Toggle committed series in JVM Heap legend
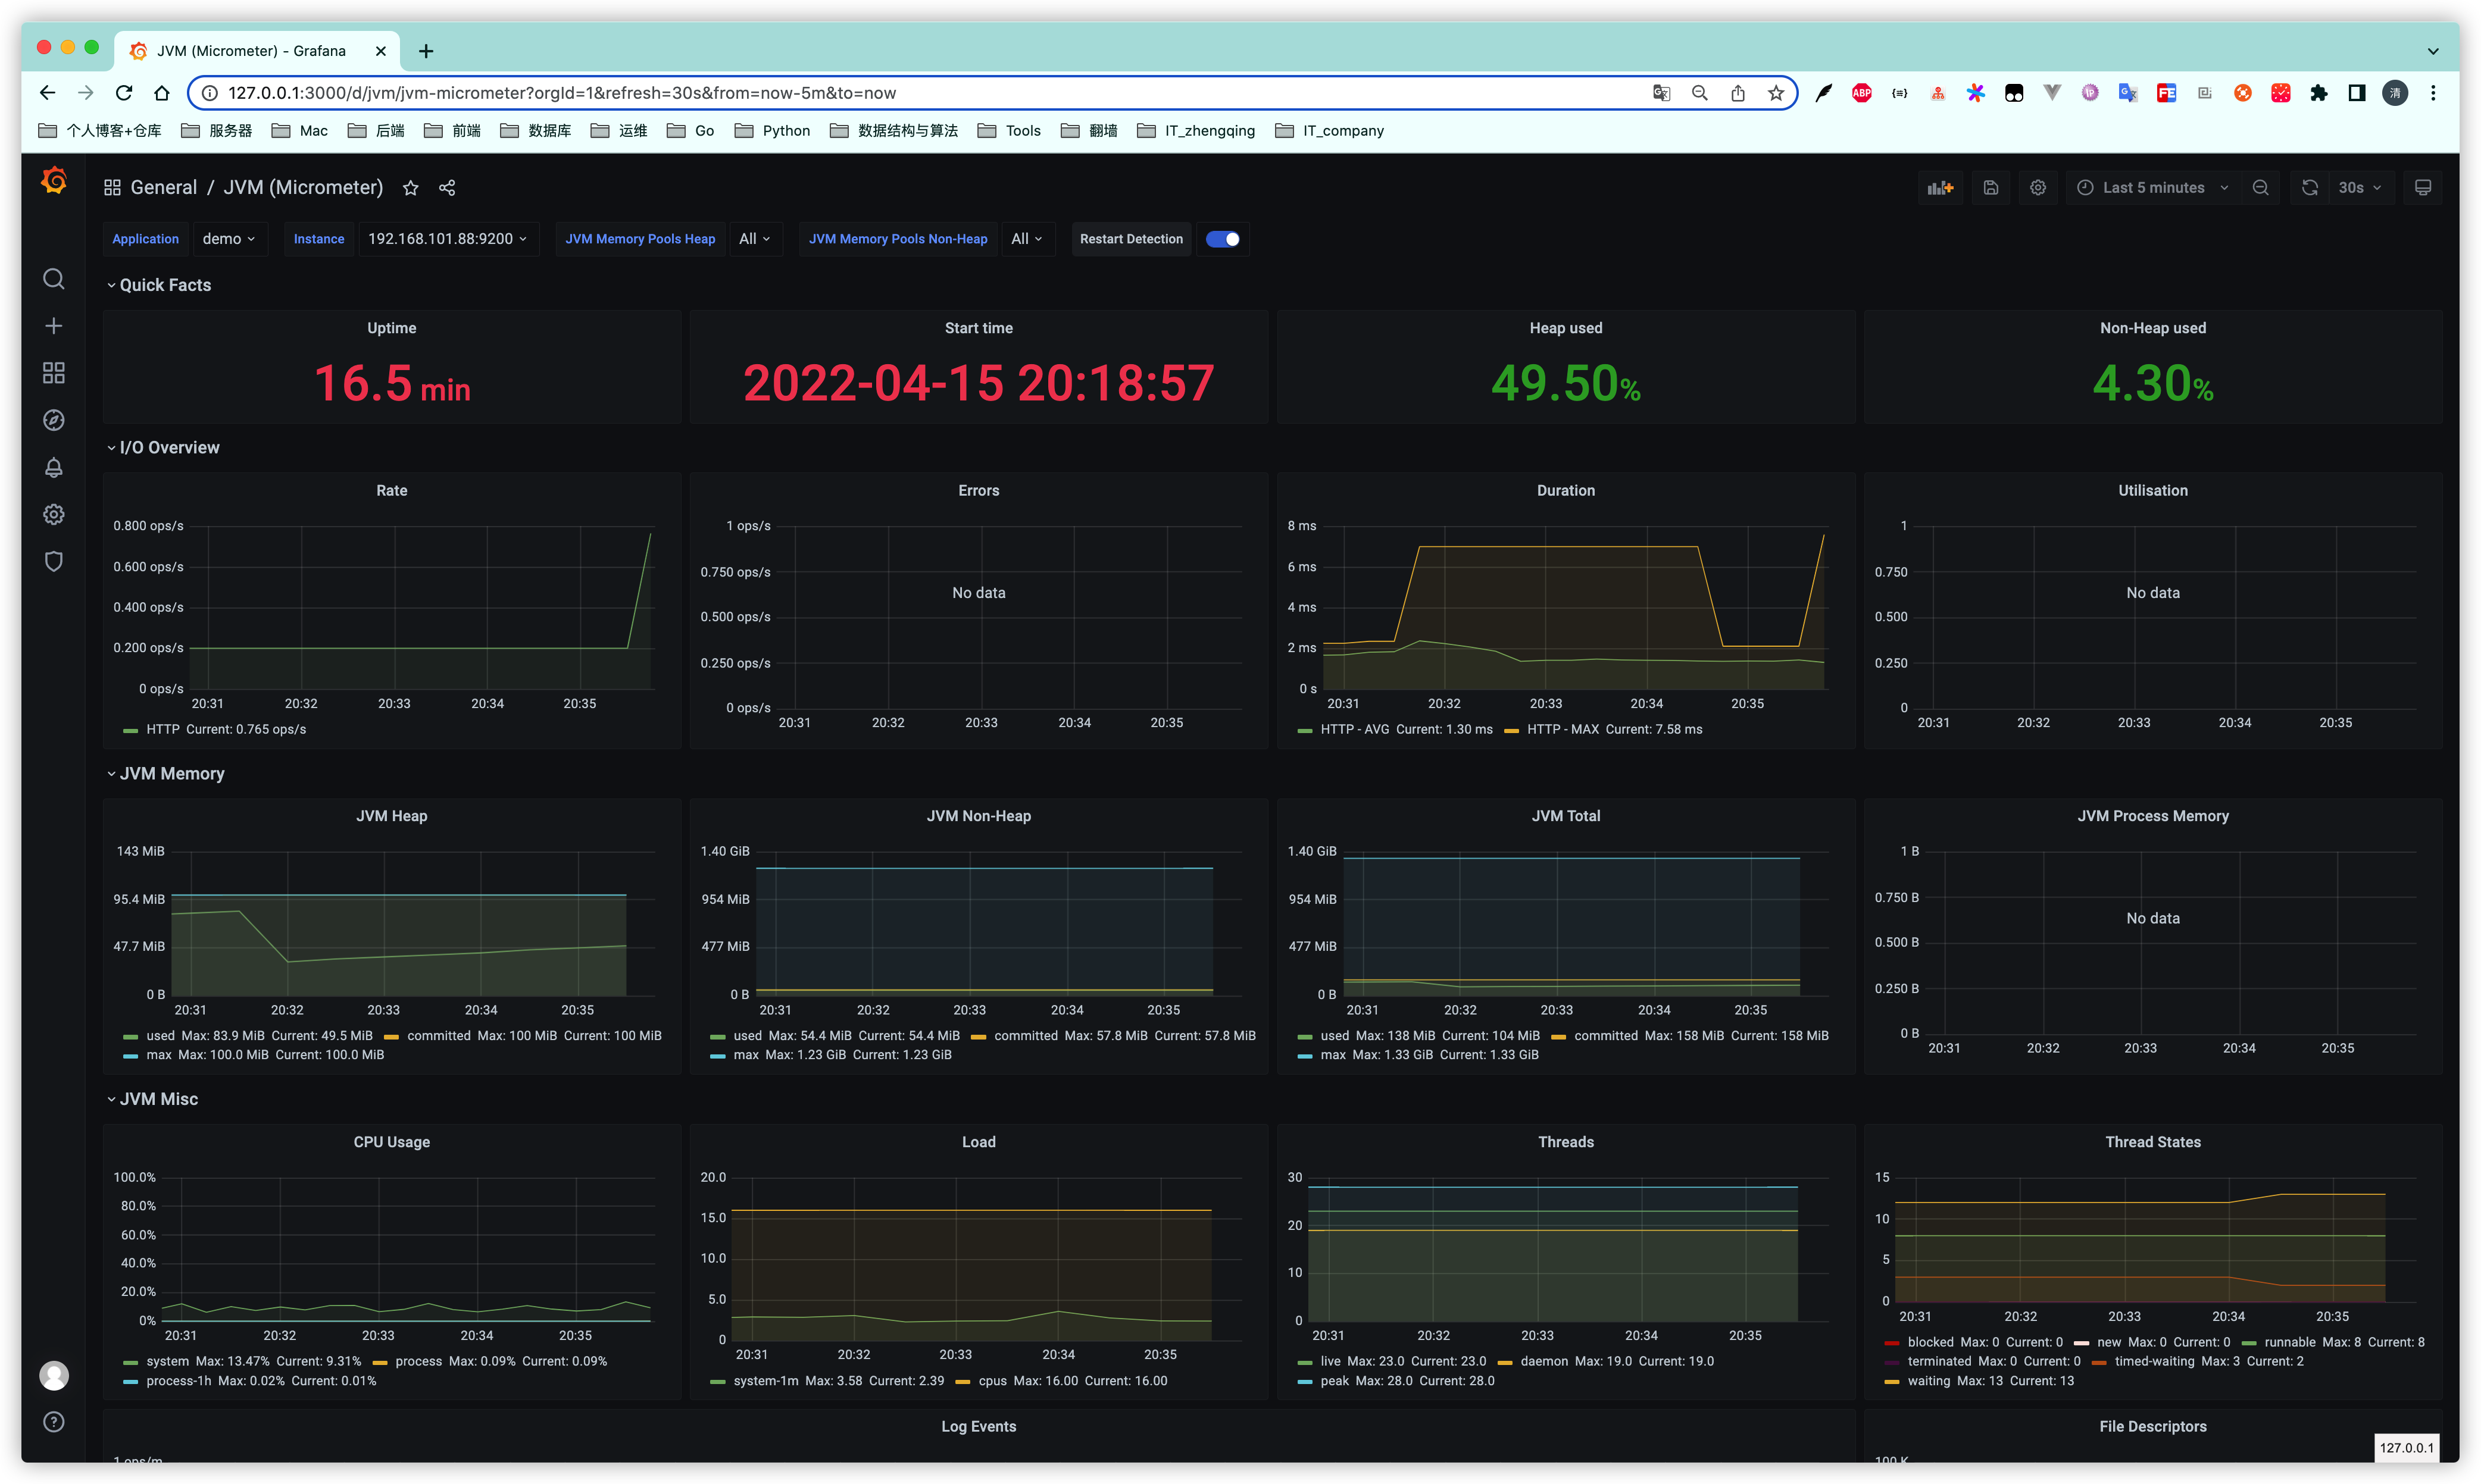This screenshot has height=1484, width=2481. click(438, 1036)
